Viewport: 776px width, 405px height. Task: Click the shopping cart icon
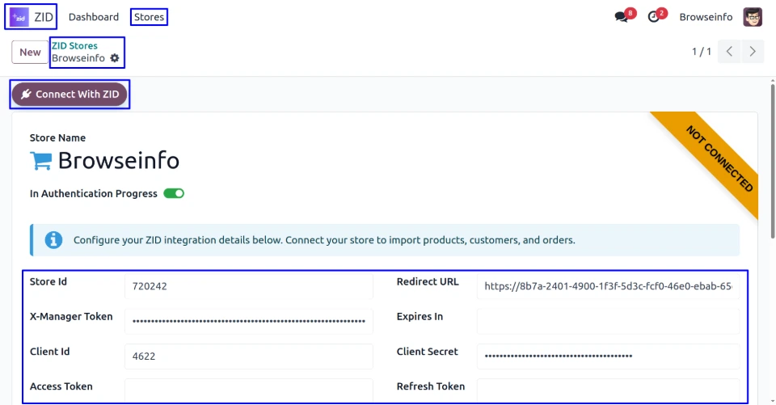[x=40, y=160]
